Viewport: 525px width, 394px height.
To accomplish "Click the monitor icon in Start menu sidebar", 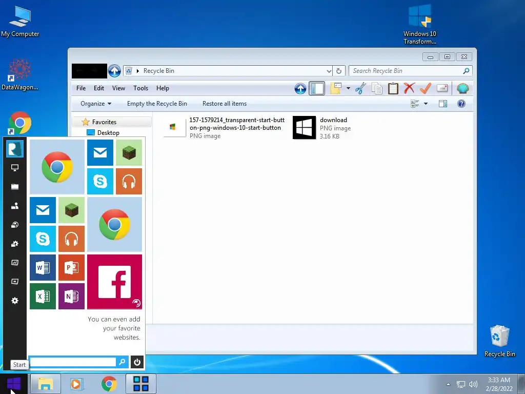I will 15,168.
